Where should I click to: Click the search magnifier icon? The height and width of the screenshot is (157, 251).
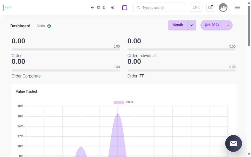(138, 7)
